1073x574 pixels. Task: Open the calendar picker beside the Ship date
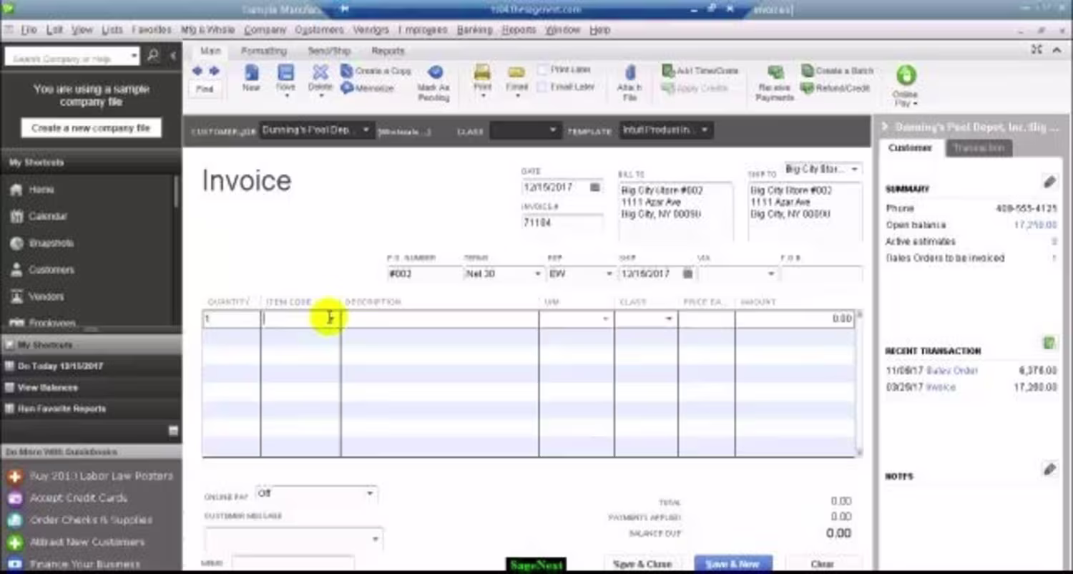point(687,273)
